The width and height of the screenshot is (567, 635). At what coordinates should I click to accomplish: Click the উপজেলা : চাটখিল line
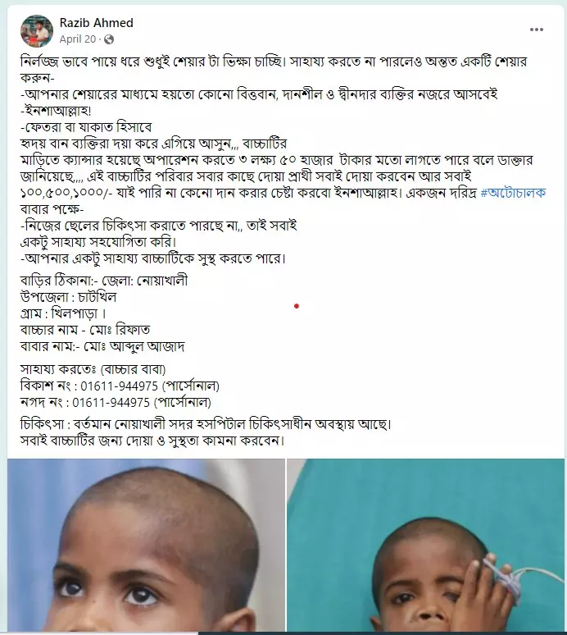click(68, 297)
